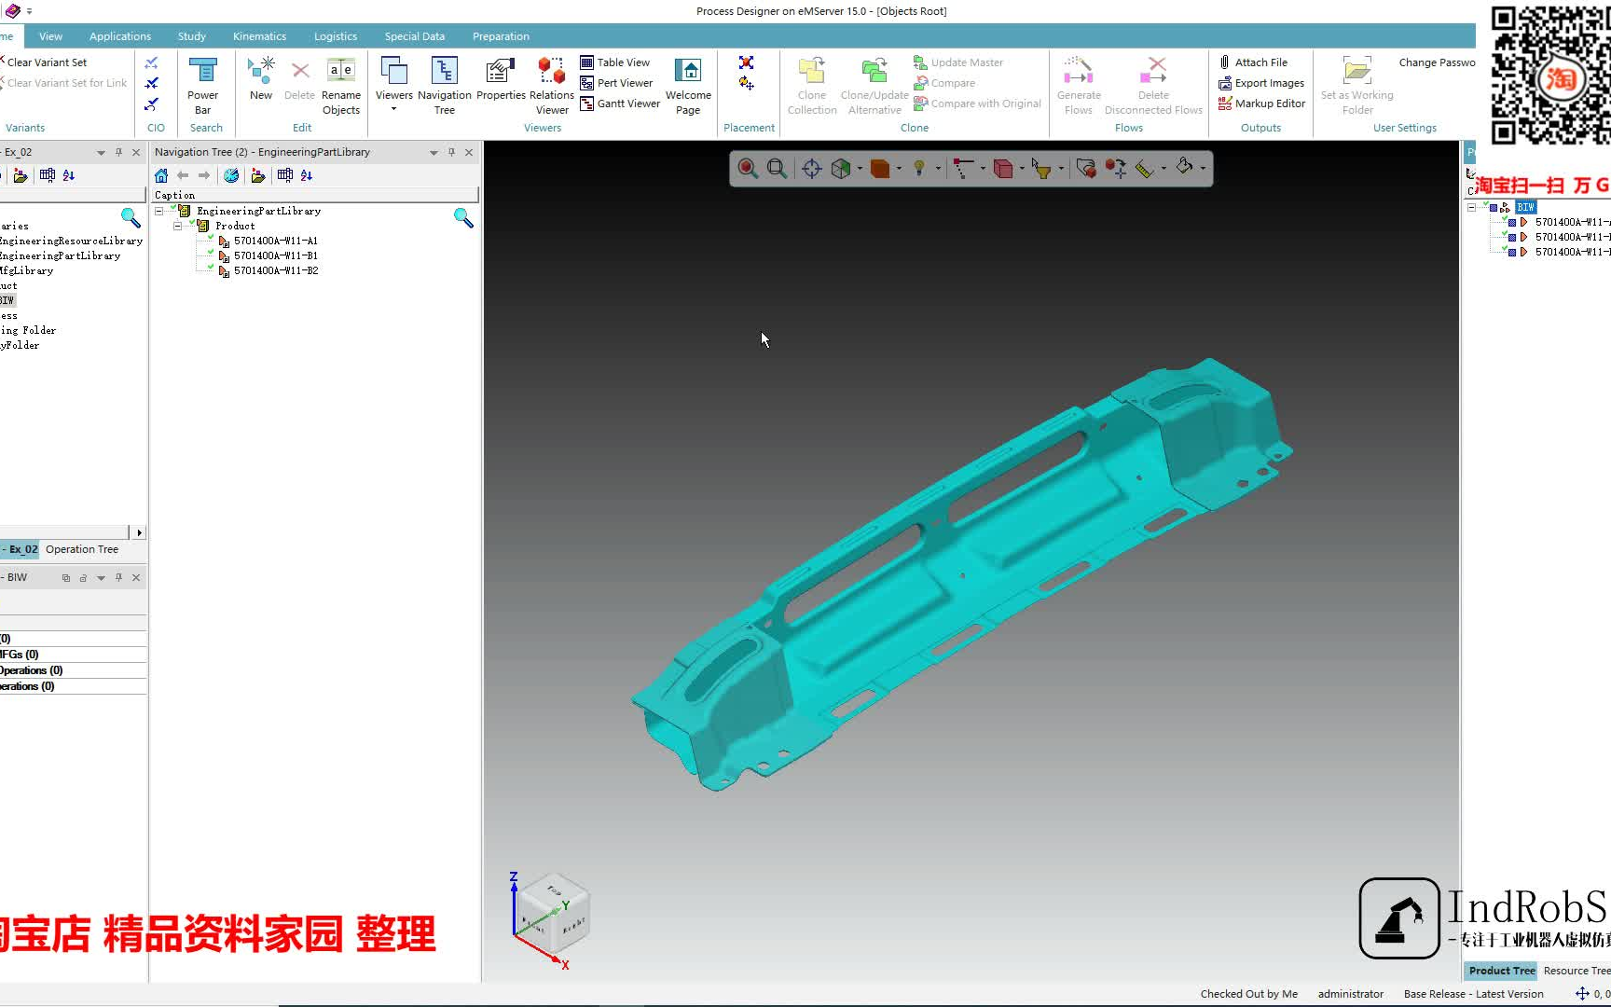Click Navigation Tree refresh icon
Image resolution: width=1611 pixels, height=1007 pixels.
coord(231,175)
